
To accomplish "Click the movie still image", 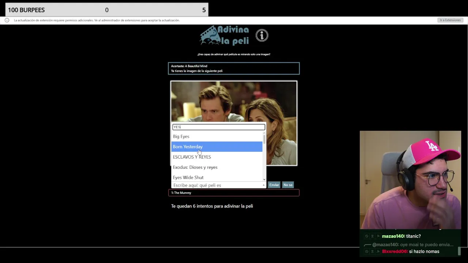I will click(x=234, y=123).
